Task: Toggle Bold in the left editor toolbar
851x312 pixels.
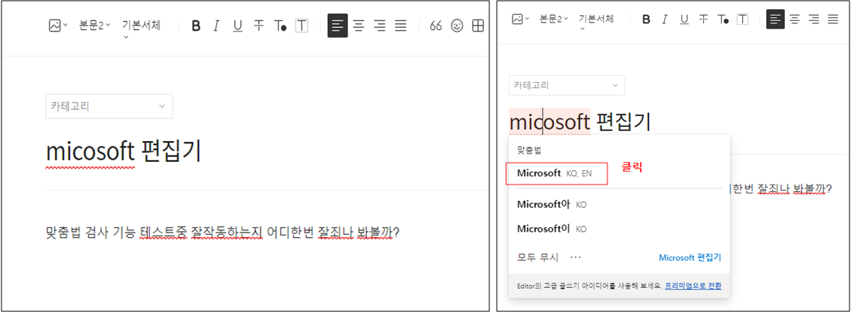Action: click(x=197, y=25)
